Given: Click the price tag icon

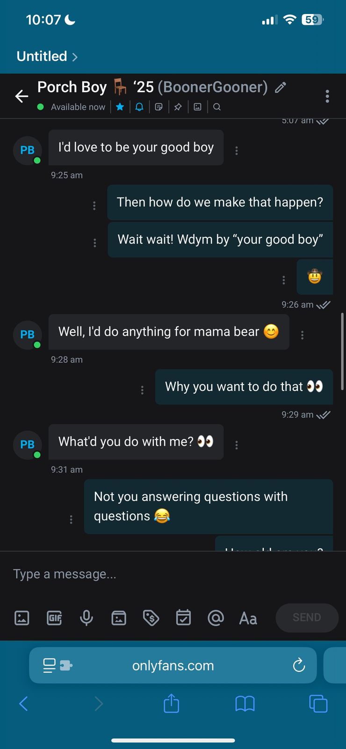Looking at the screenshot, I should pyautogui.click(x=151, y=618).
